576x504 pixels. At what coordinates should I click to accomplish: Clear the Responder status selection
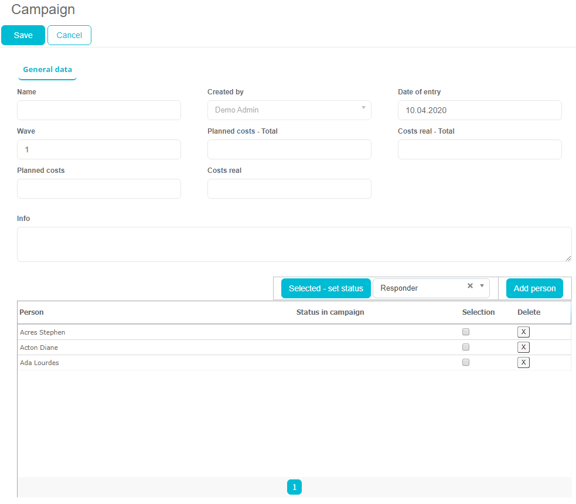click(x=470, y=286)
